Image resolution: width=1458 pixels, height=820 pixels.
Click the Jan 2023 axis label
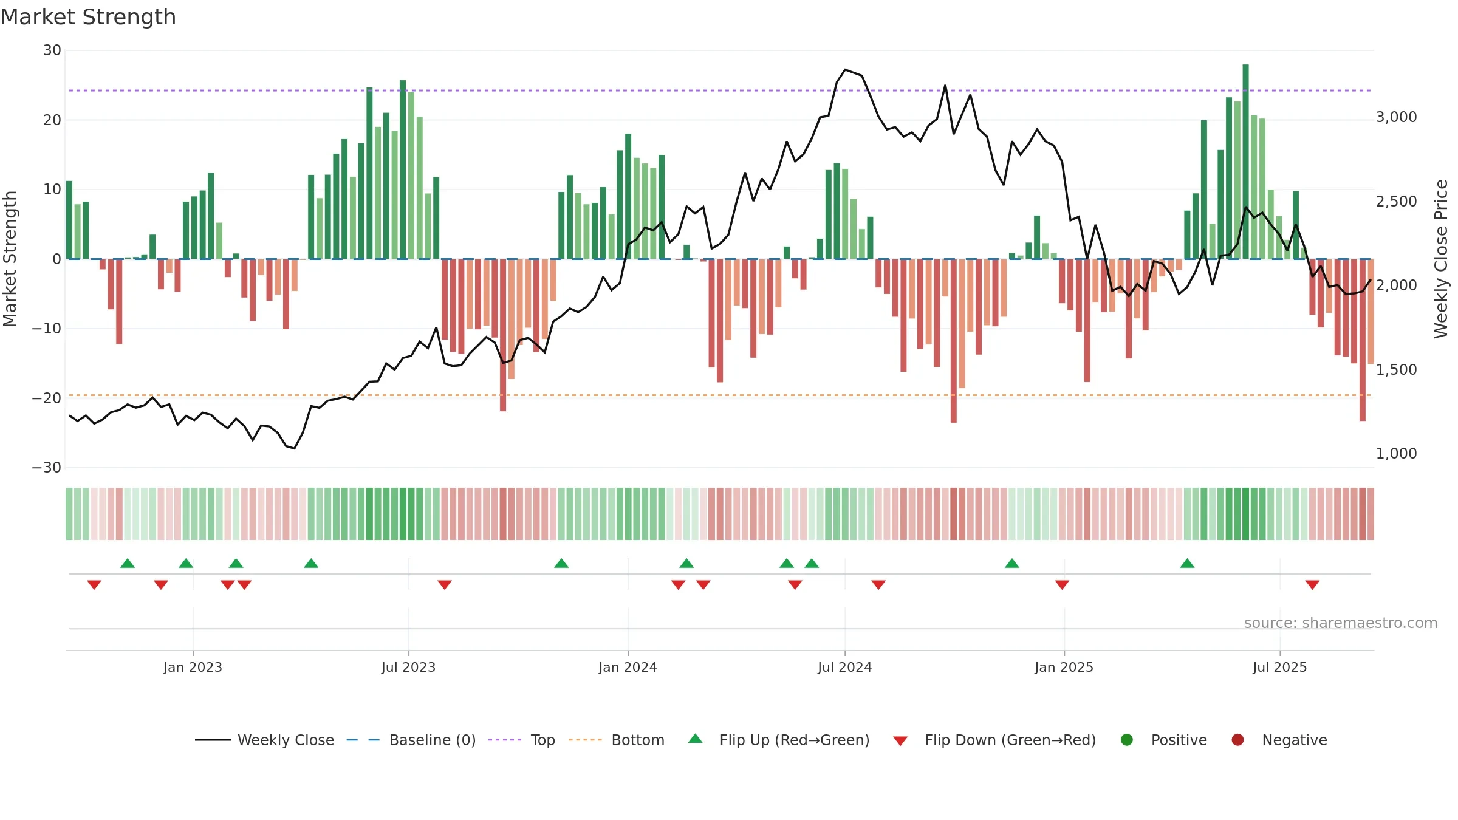pos(193,667)
